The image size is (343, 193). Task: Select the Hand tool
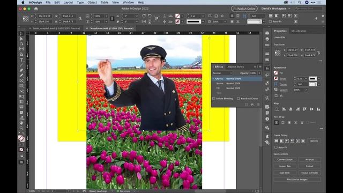click(x=21, y=123)
